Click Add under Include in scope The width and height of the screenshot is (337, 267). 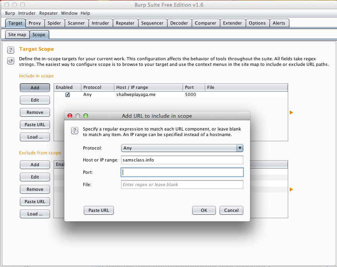coord(35,88)
